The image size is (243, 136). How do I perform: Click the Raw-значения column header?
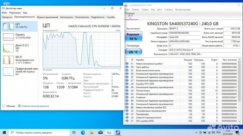(230, 60)
